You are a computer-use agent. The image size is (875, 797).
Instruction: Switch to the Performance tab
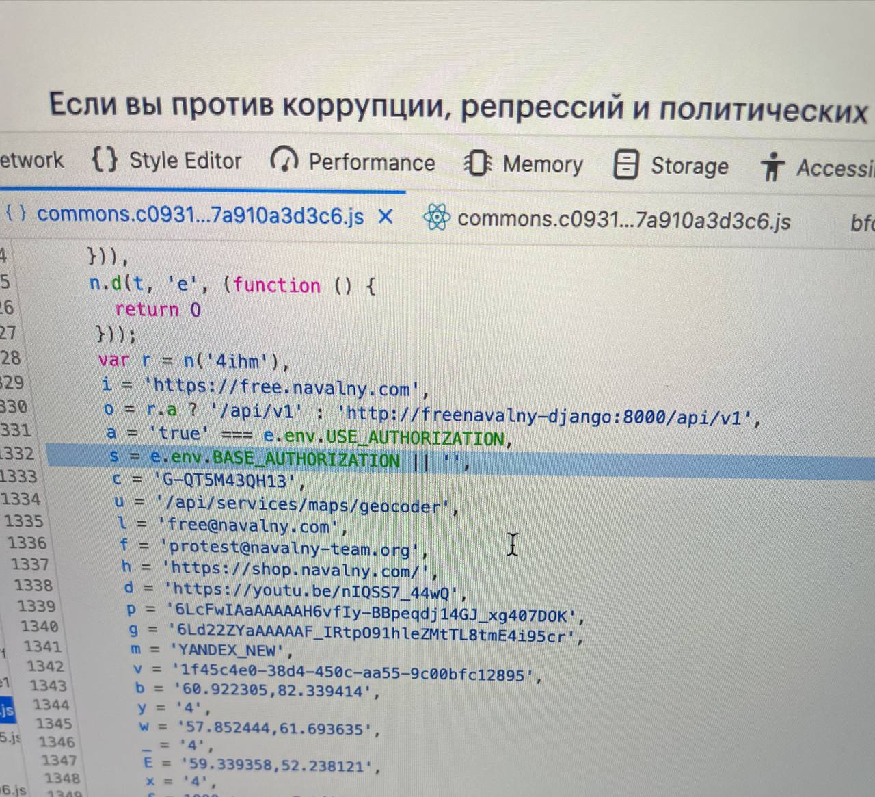353,162
